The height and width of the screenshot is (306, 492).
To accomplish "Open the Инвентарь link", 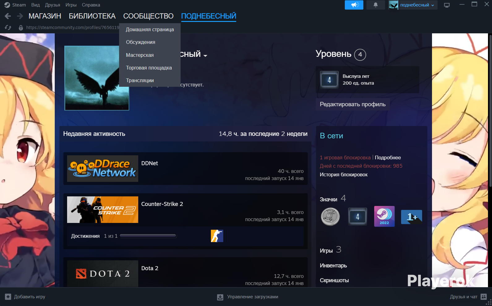I will click(x=333, y=266).
